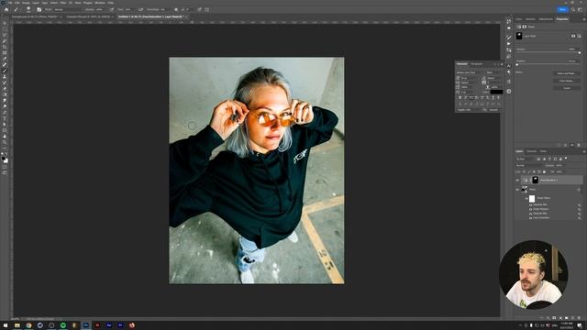
Task: Open the layer filter Kind dropdown
Action: [x=525, y=159]
